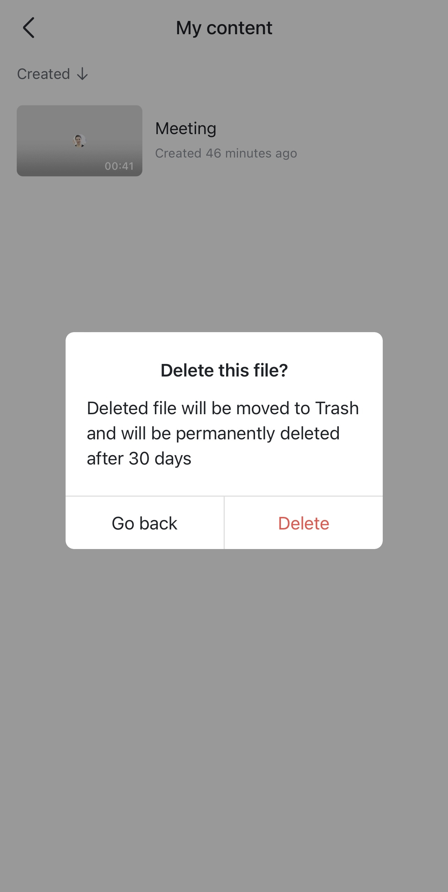The image size is (448, 892).
Task: Choose Go back in the dialog
Action: coord(144,523)
